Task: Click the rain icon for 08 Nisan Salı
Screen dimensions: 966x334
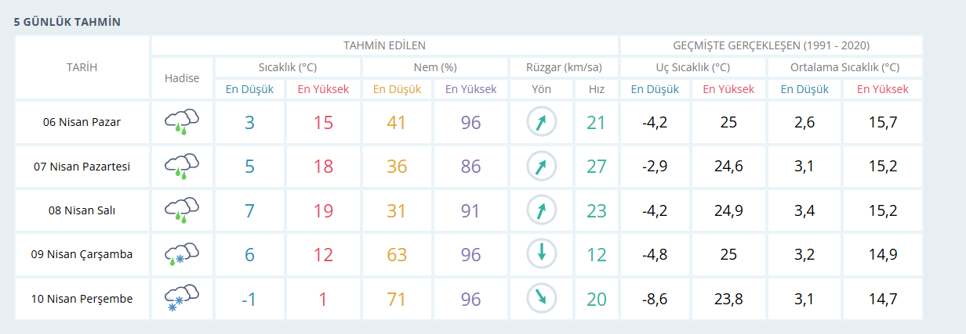Action: (x=181, y=210)
